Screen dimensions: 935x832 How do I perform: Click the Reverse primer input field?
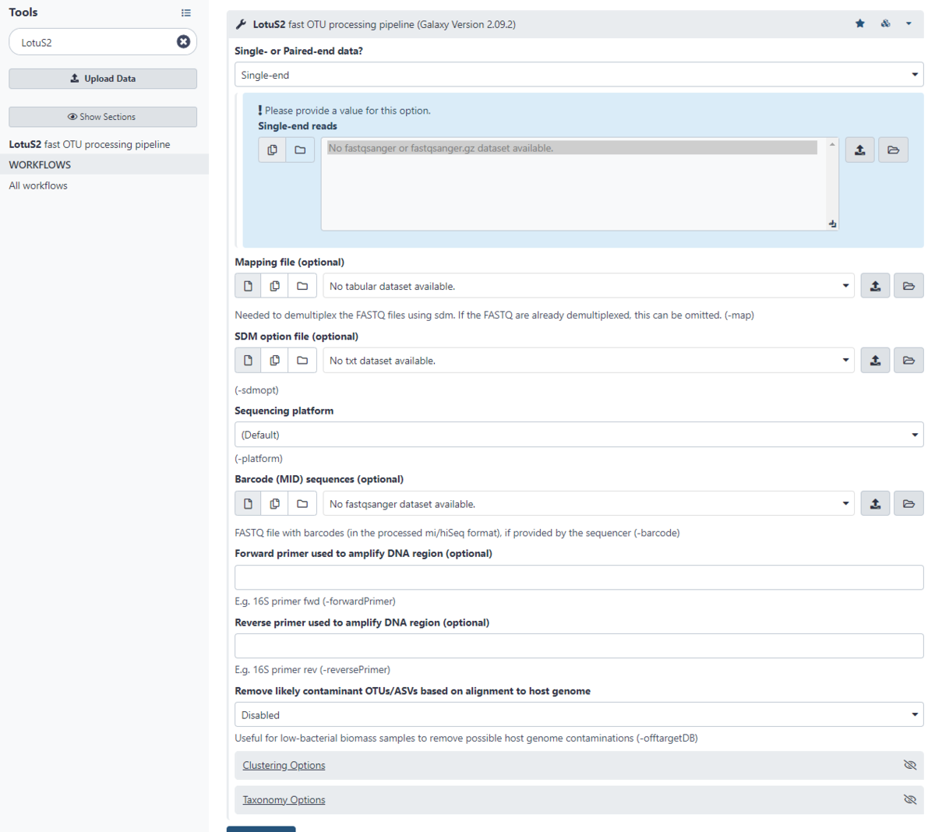[x=579, y=646]
